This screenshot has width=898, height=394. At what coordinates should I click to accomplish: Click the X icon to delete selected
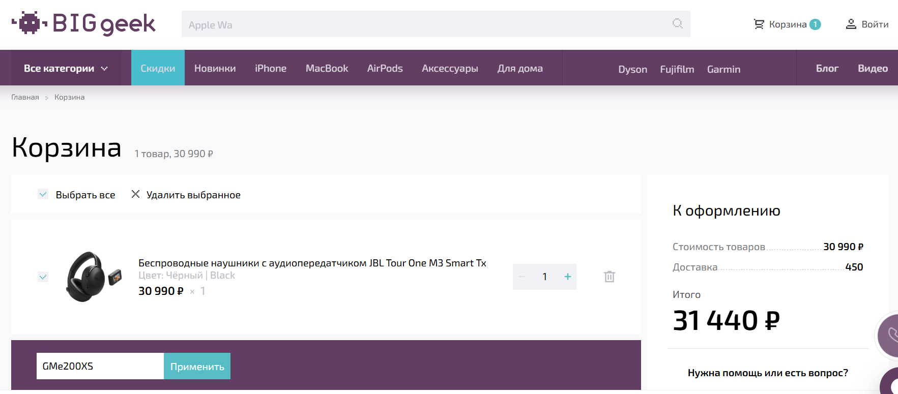click(x=135, y=194)
